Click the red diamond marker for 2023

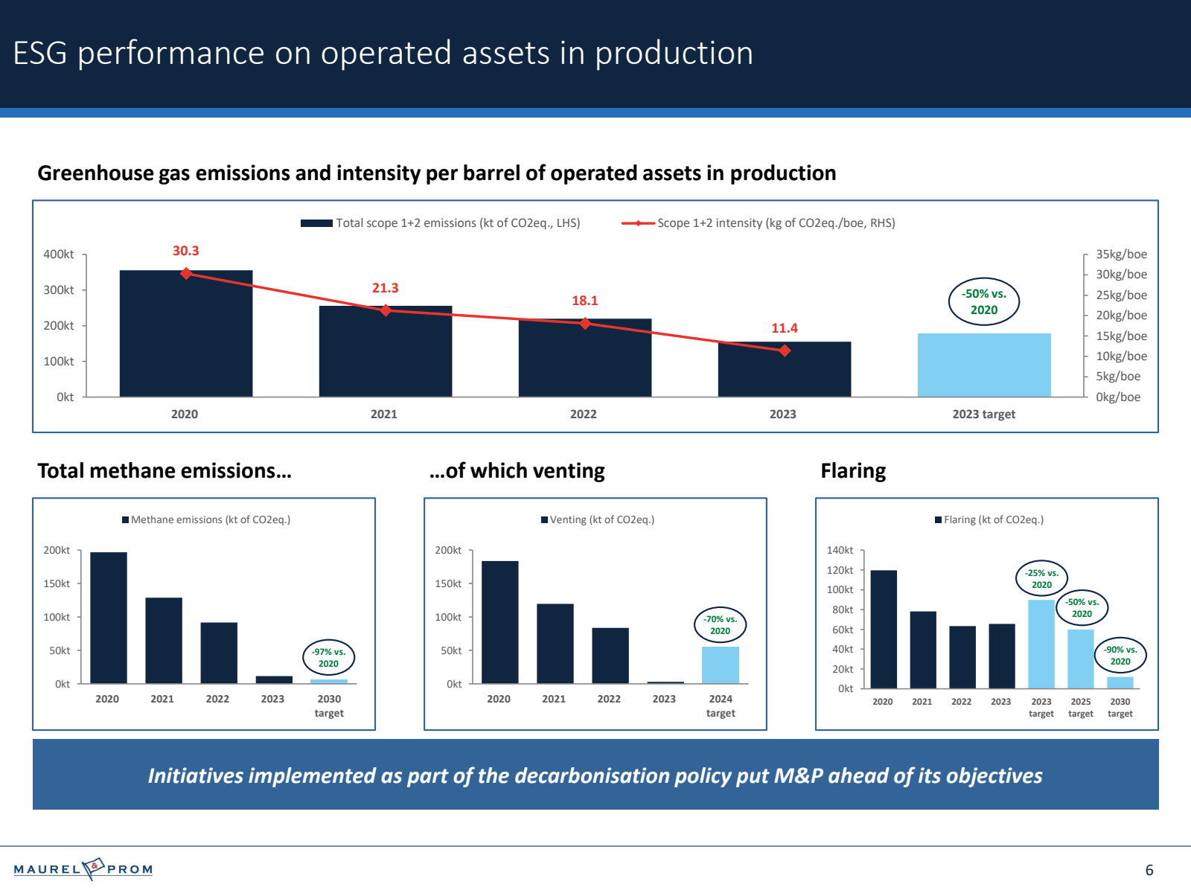[x=785, y=351]
